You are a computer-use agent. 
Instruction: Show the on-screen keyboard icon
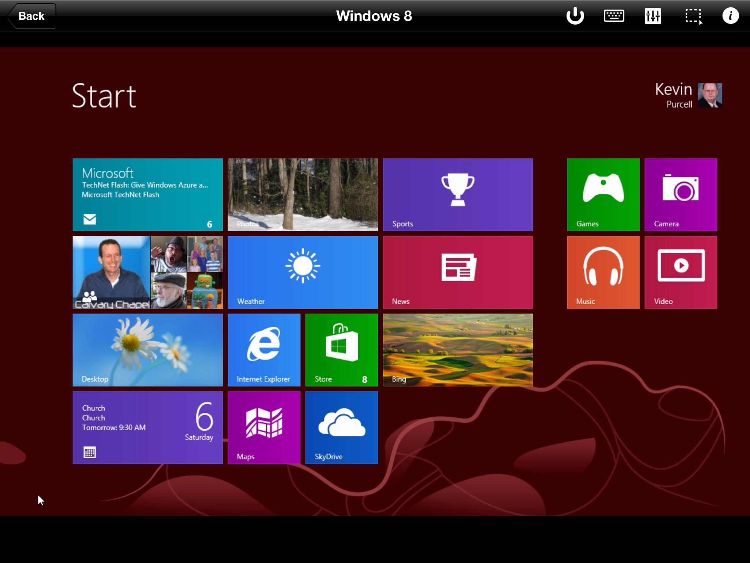point(614,16)
